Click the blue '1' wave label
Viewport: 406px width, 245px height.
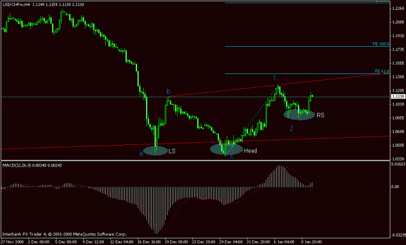tap(275, 78)
